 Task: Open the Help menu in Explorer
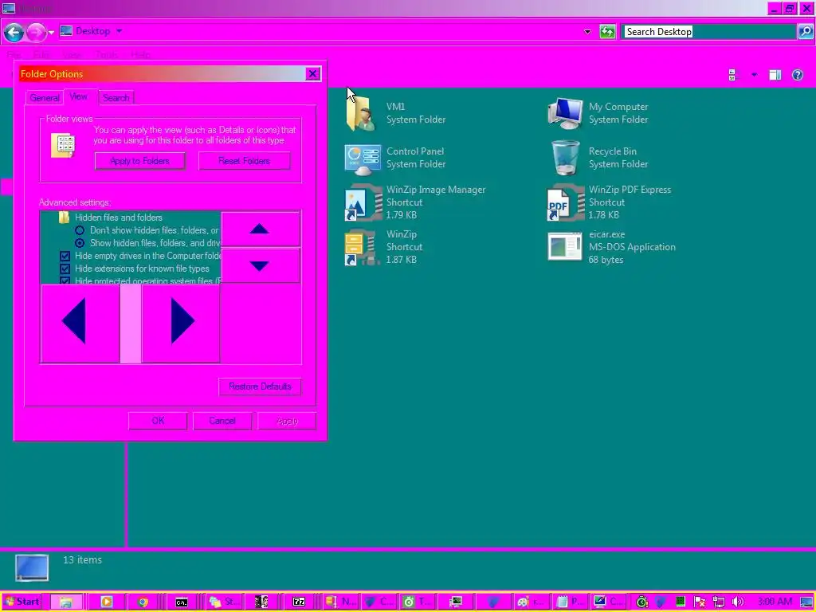tap(139, 55)
